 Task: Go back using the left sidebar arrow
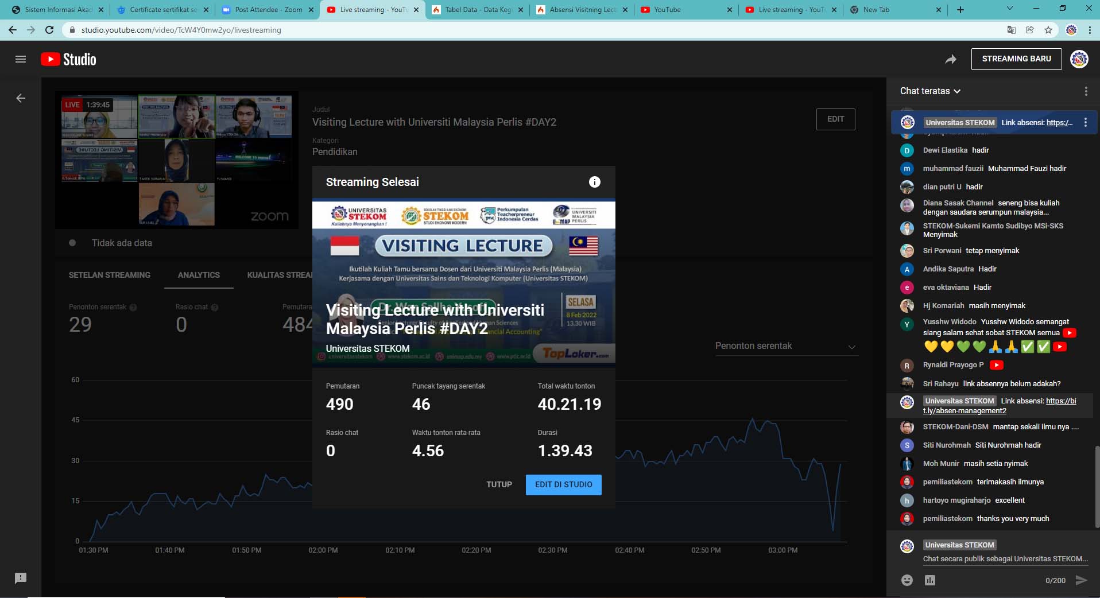(21, 98)
